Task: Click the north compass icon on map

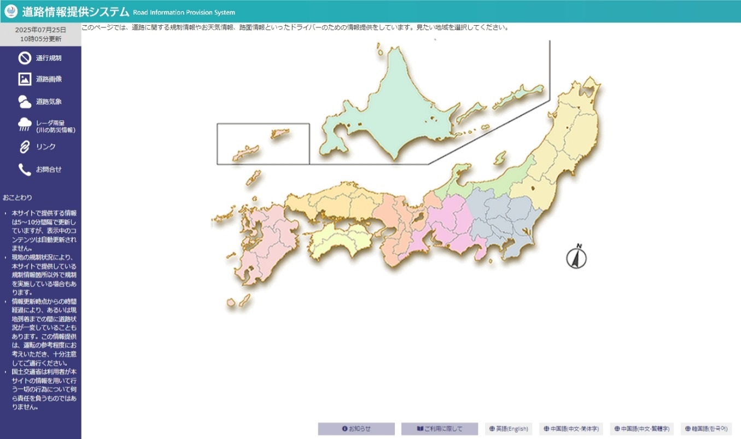Action: 576,256
